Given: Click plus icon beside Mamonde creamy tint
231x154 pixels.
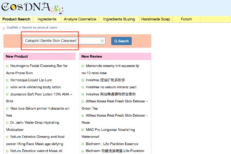Looking at the screenshot, I should (83, 66).
